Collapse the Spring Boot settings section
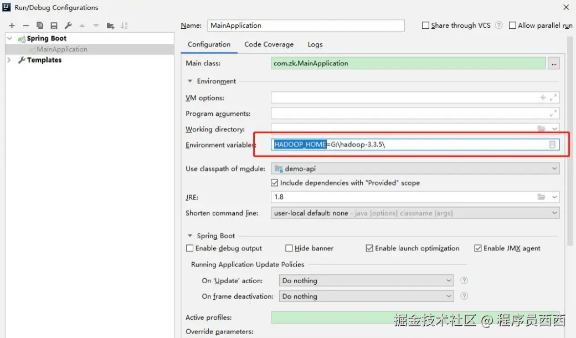 point(190,236)
